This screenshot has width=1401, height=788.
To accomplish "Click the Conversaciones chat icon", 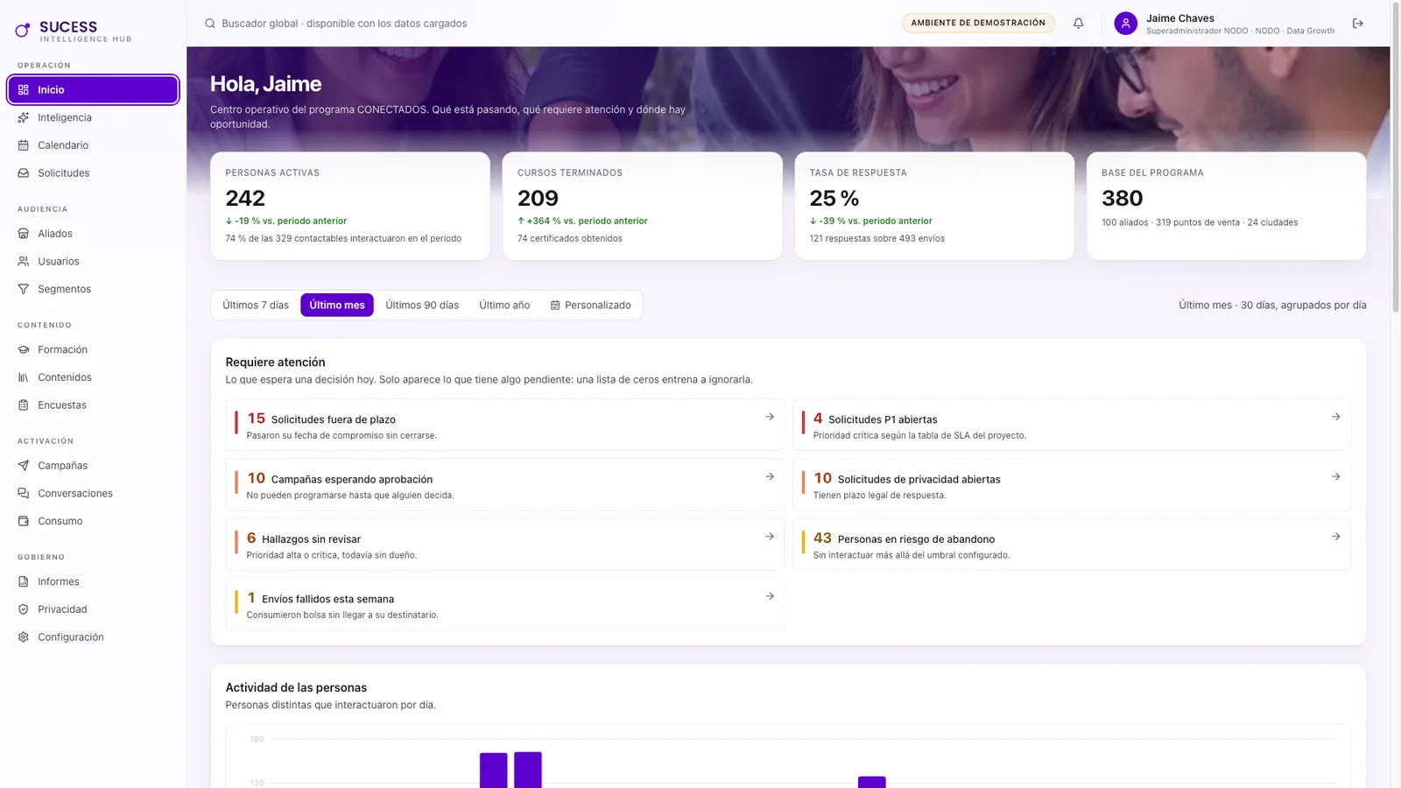I will coord(24,494).
